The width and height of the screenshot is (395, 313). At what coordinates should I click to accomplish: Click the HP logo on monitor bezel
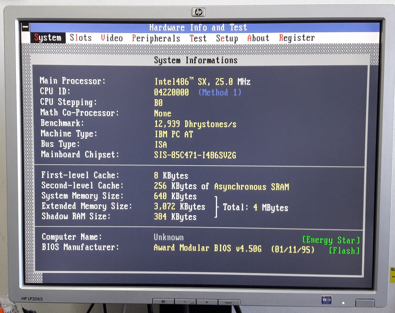(198, 12)
